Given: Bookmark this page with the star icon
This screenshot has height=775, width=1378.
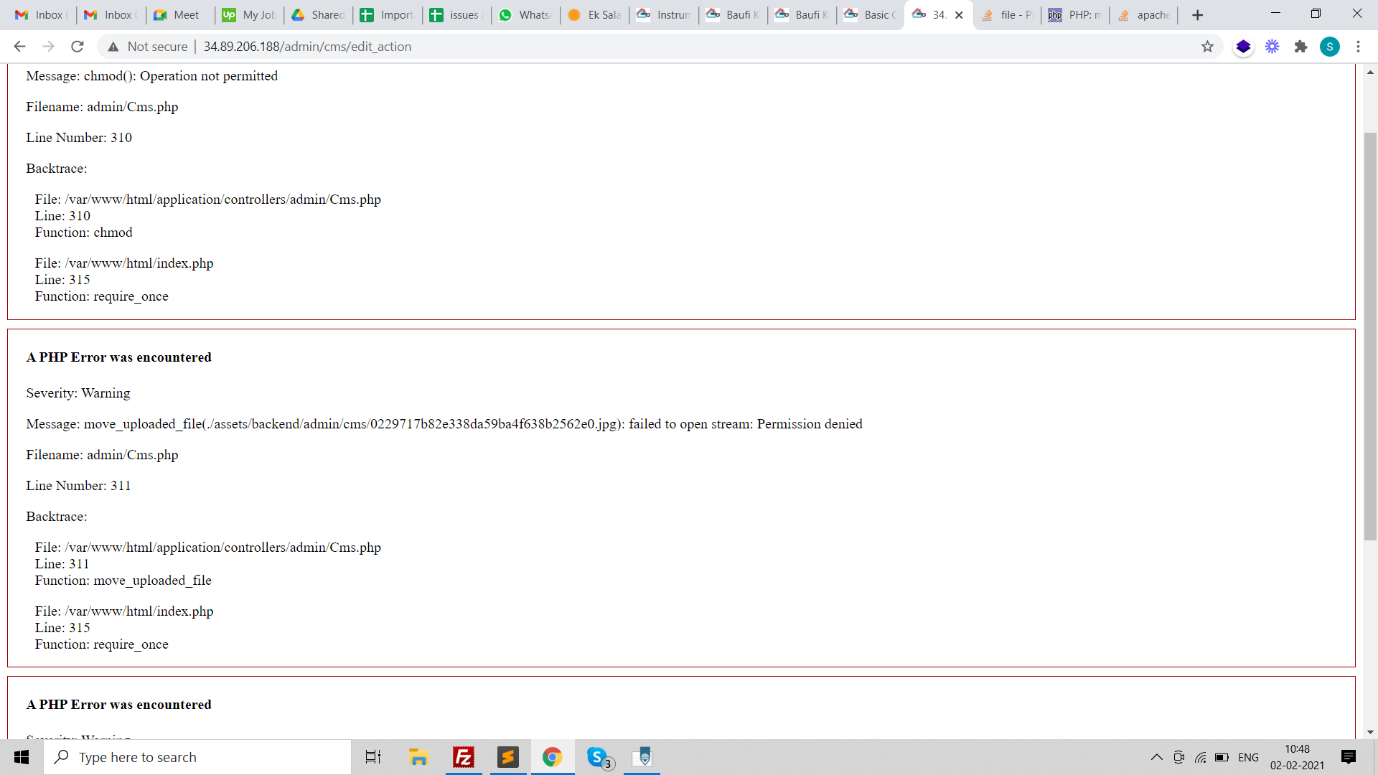Looking at the screenshot, I should [x=1208, y=47].
